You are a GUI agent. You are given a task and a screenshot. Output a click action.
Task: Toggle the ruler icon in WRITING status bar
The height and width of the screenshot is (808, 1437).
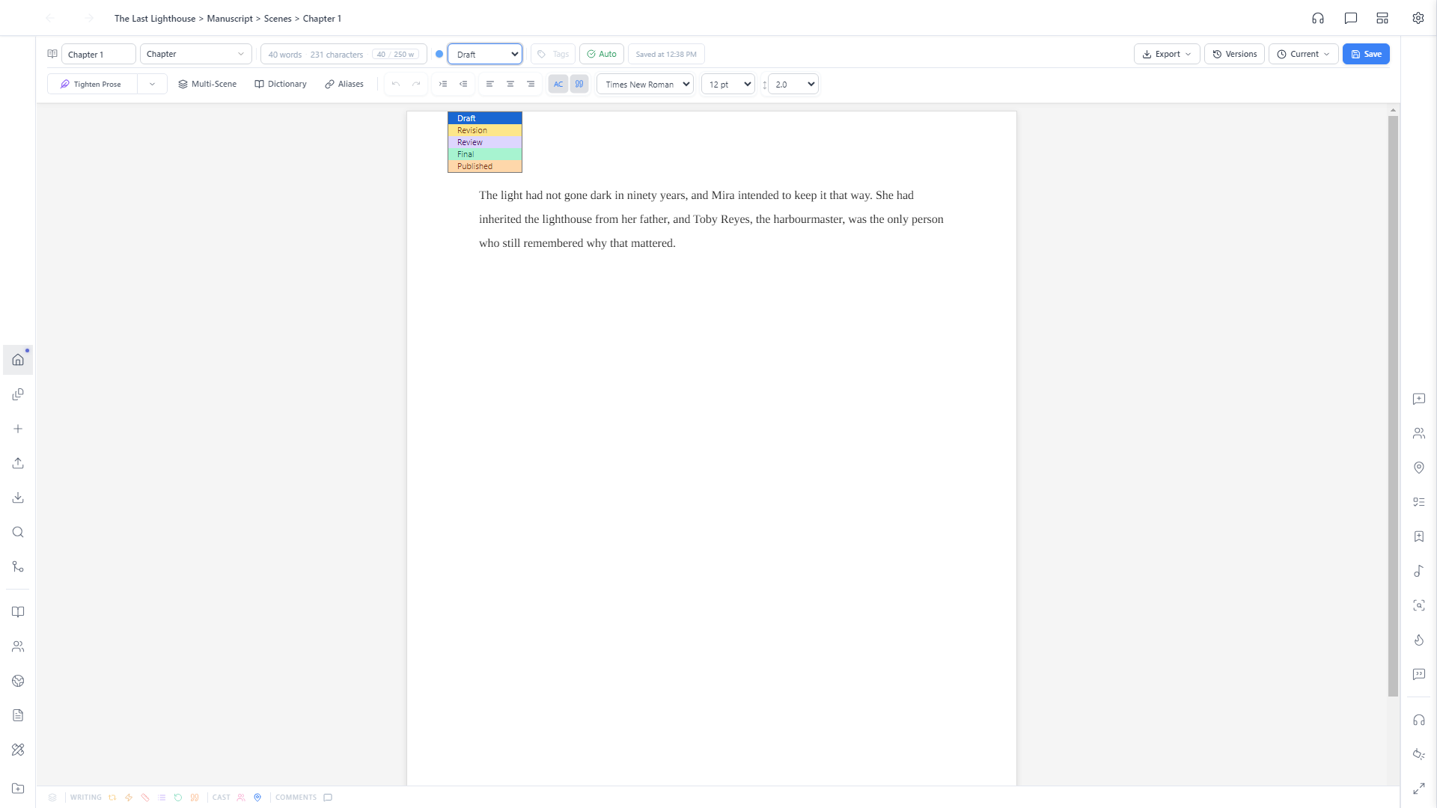pyautogui.click(x=145, y=798)
